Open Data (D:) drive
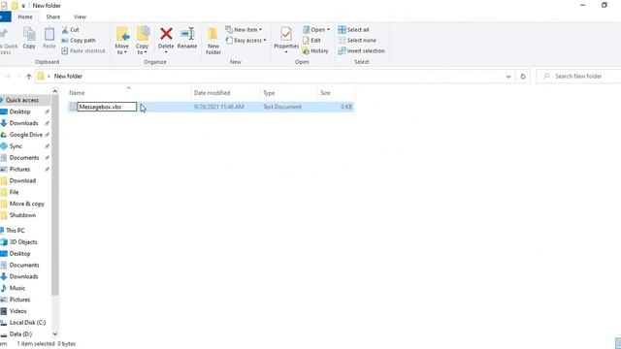Image resolution: width=621 pixels, height=349 pixels. [x=20, y=333]
